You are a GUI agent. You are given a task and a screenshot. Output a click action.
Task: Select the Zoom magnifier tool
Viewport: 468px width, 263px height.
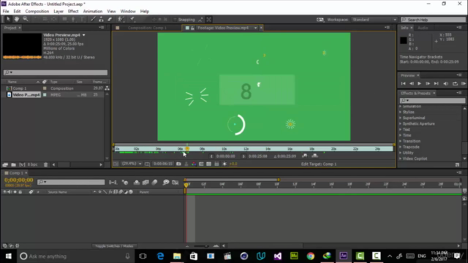click(26, 20)
